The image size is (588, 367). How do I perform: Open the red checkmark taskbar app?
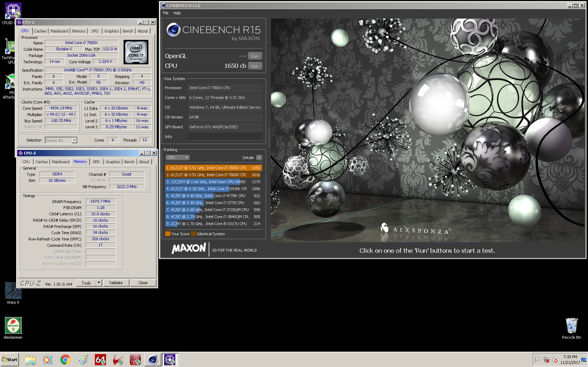click(x=118, y=360)
